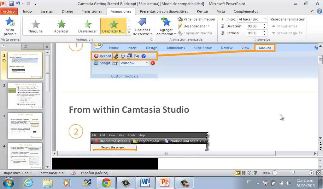The width and height of the screenshot is (323, 189).
Task: Click the Duración value field
Action: pyautogui.click(x=254, y=26)
